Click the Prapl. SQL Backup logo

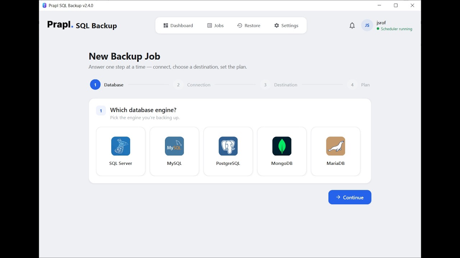[82, 25]
